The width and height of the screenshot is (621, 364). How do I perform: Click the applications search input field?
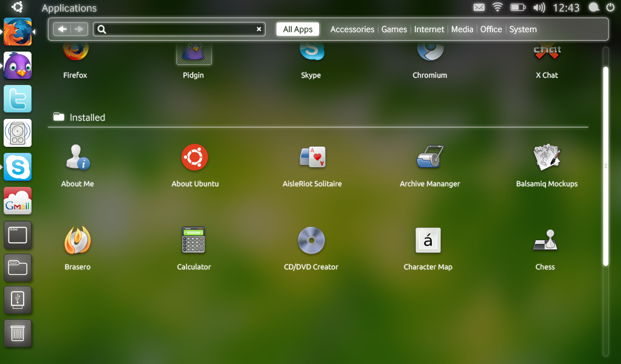point(180,29)
